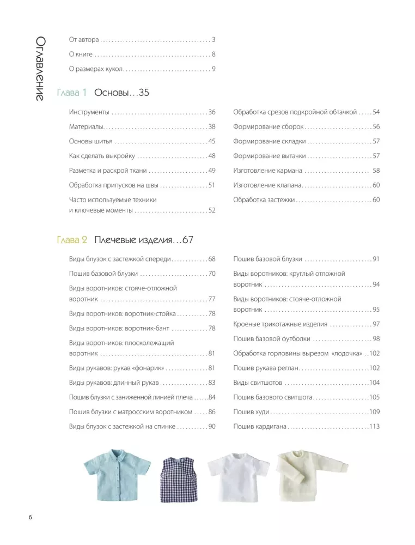
Task: Click the page number 6
Action: (x=30, y=517)
